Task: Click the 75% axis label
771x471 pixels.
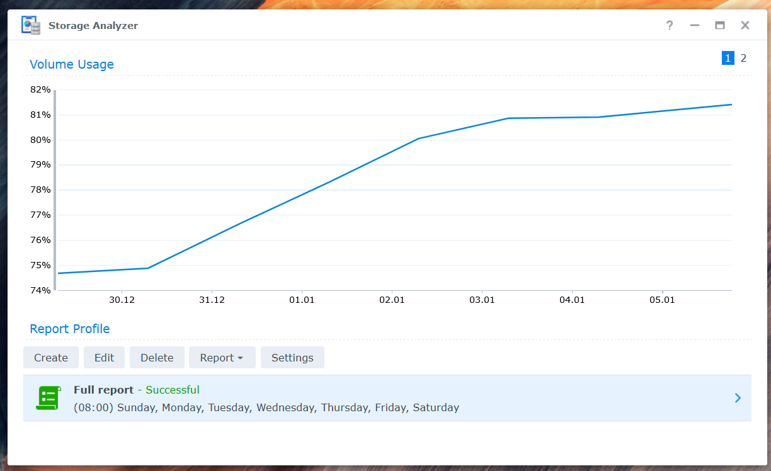Action: (x=40, y=265)
